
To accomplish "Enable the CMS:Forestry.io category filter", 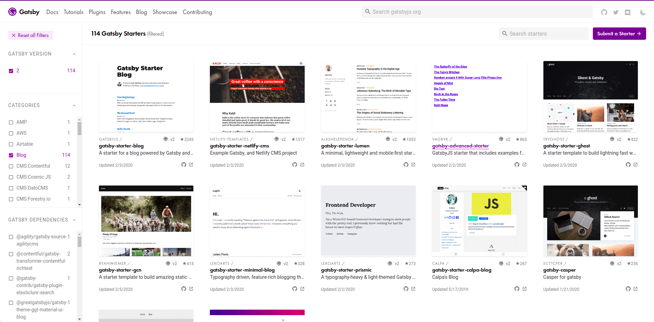I will tap(11, 199).
